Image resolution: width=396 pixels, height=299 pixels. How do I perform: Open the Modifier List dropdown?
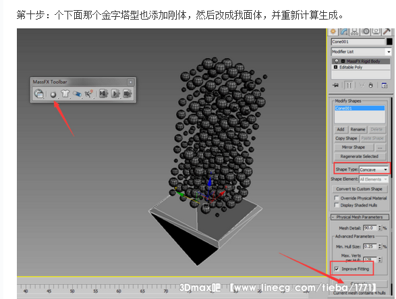pyautogui.click(x=361, y=52)
